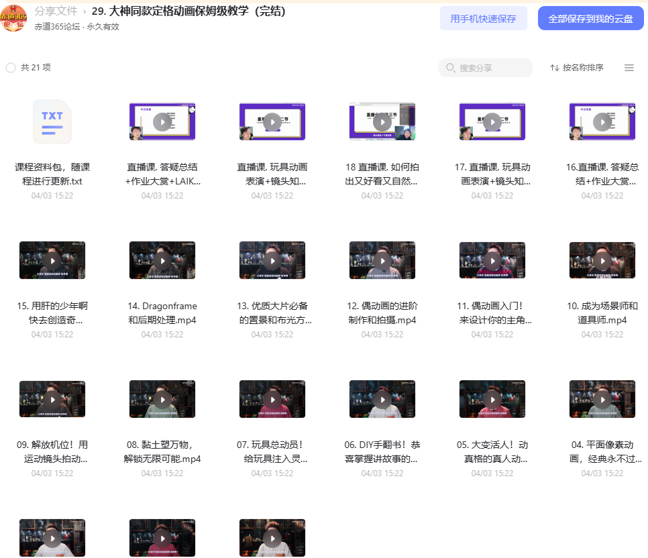The image size is (648, 558).
Task: Click the sort arrows icon beside 按名称排序
Action: [555, 68]
